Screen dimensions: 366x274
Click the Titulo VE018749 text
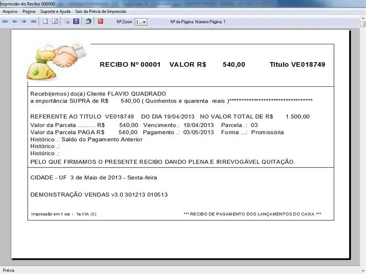(x=297, y=65)
